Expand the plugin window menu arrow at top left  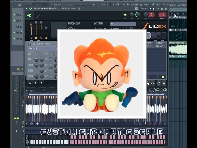(27, 9)
